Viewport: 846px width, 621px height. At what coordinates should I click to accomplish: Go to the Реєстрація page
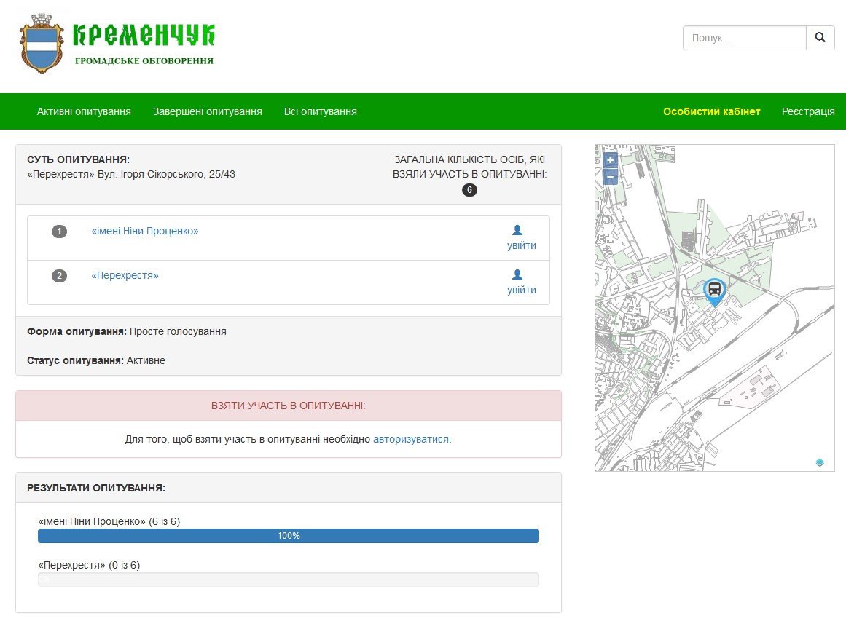(808, 111)
